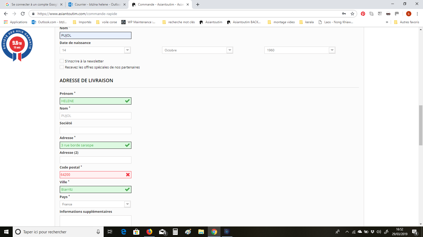Screen dimensions: 423x237
Task: Open the Autres favoris folder
Action: point(407,22)
